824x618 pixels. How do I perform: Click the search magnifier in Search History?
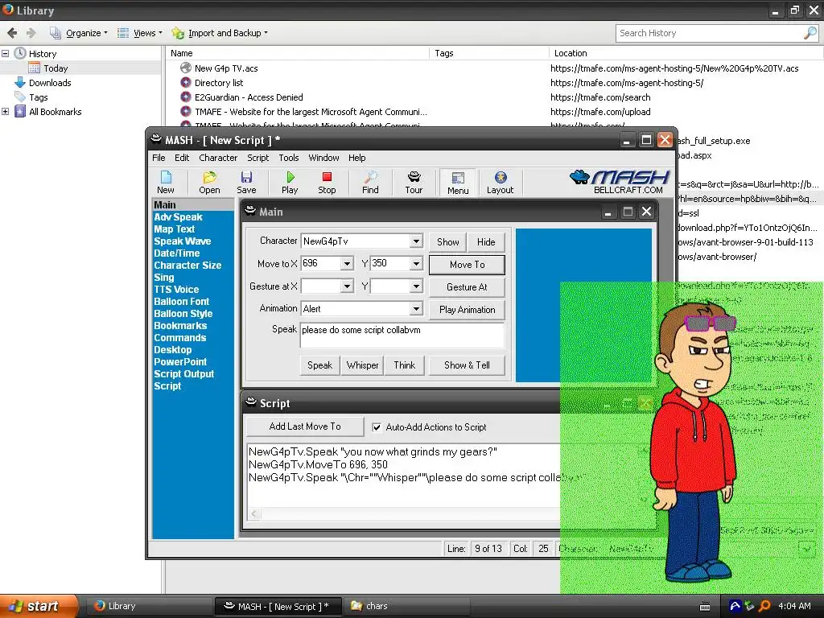810,33
